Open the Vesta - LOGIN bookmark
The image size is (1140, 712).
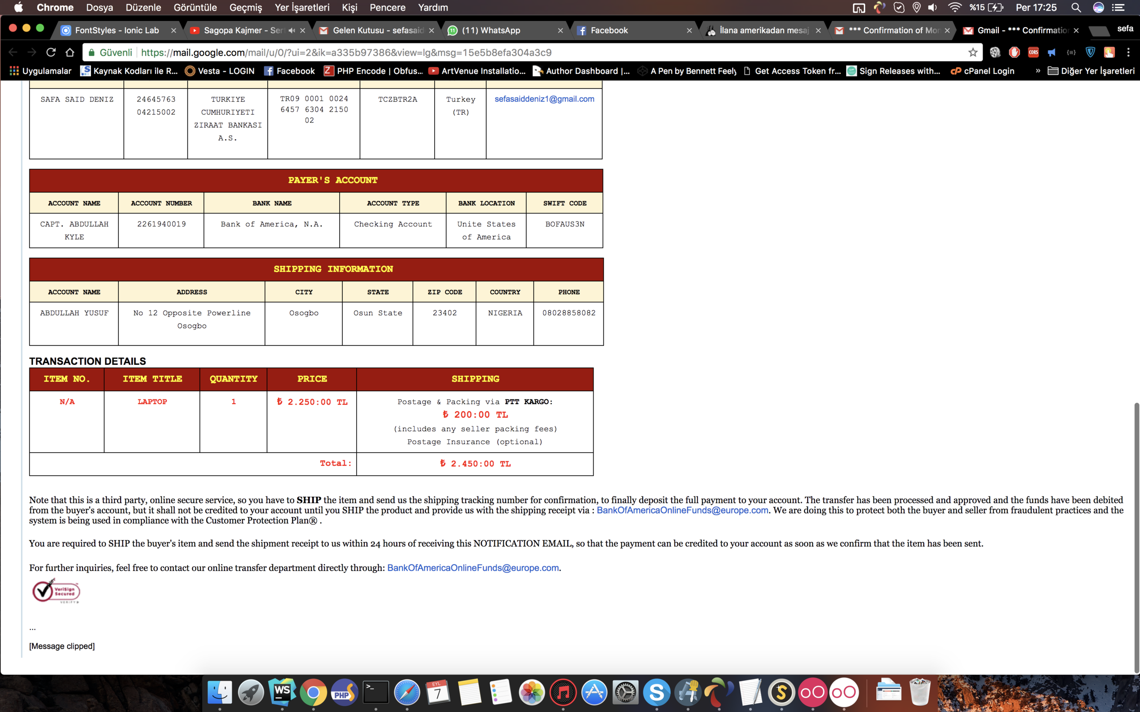pyautogui.click(x=220, y=71)
